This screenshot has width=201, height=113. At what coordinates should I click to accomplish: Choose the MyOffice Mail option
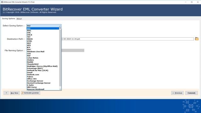43,66
